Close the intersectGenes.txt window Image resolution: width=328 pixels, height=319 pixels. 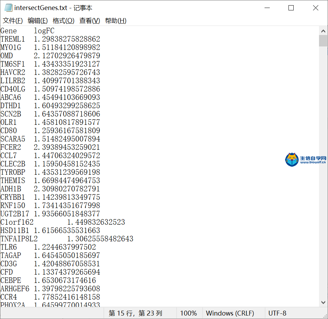[316, 8]
